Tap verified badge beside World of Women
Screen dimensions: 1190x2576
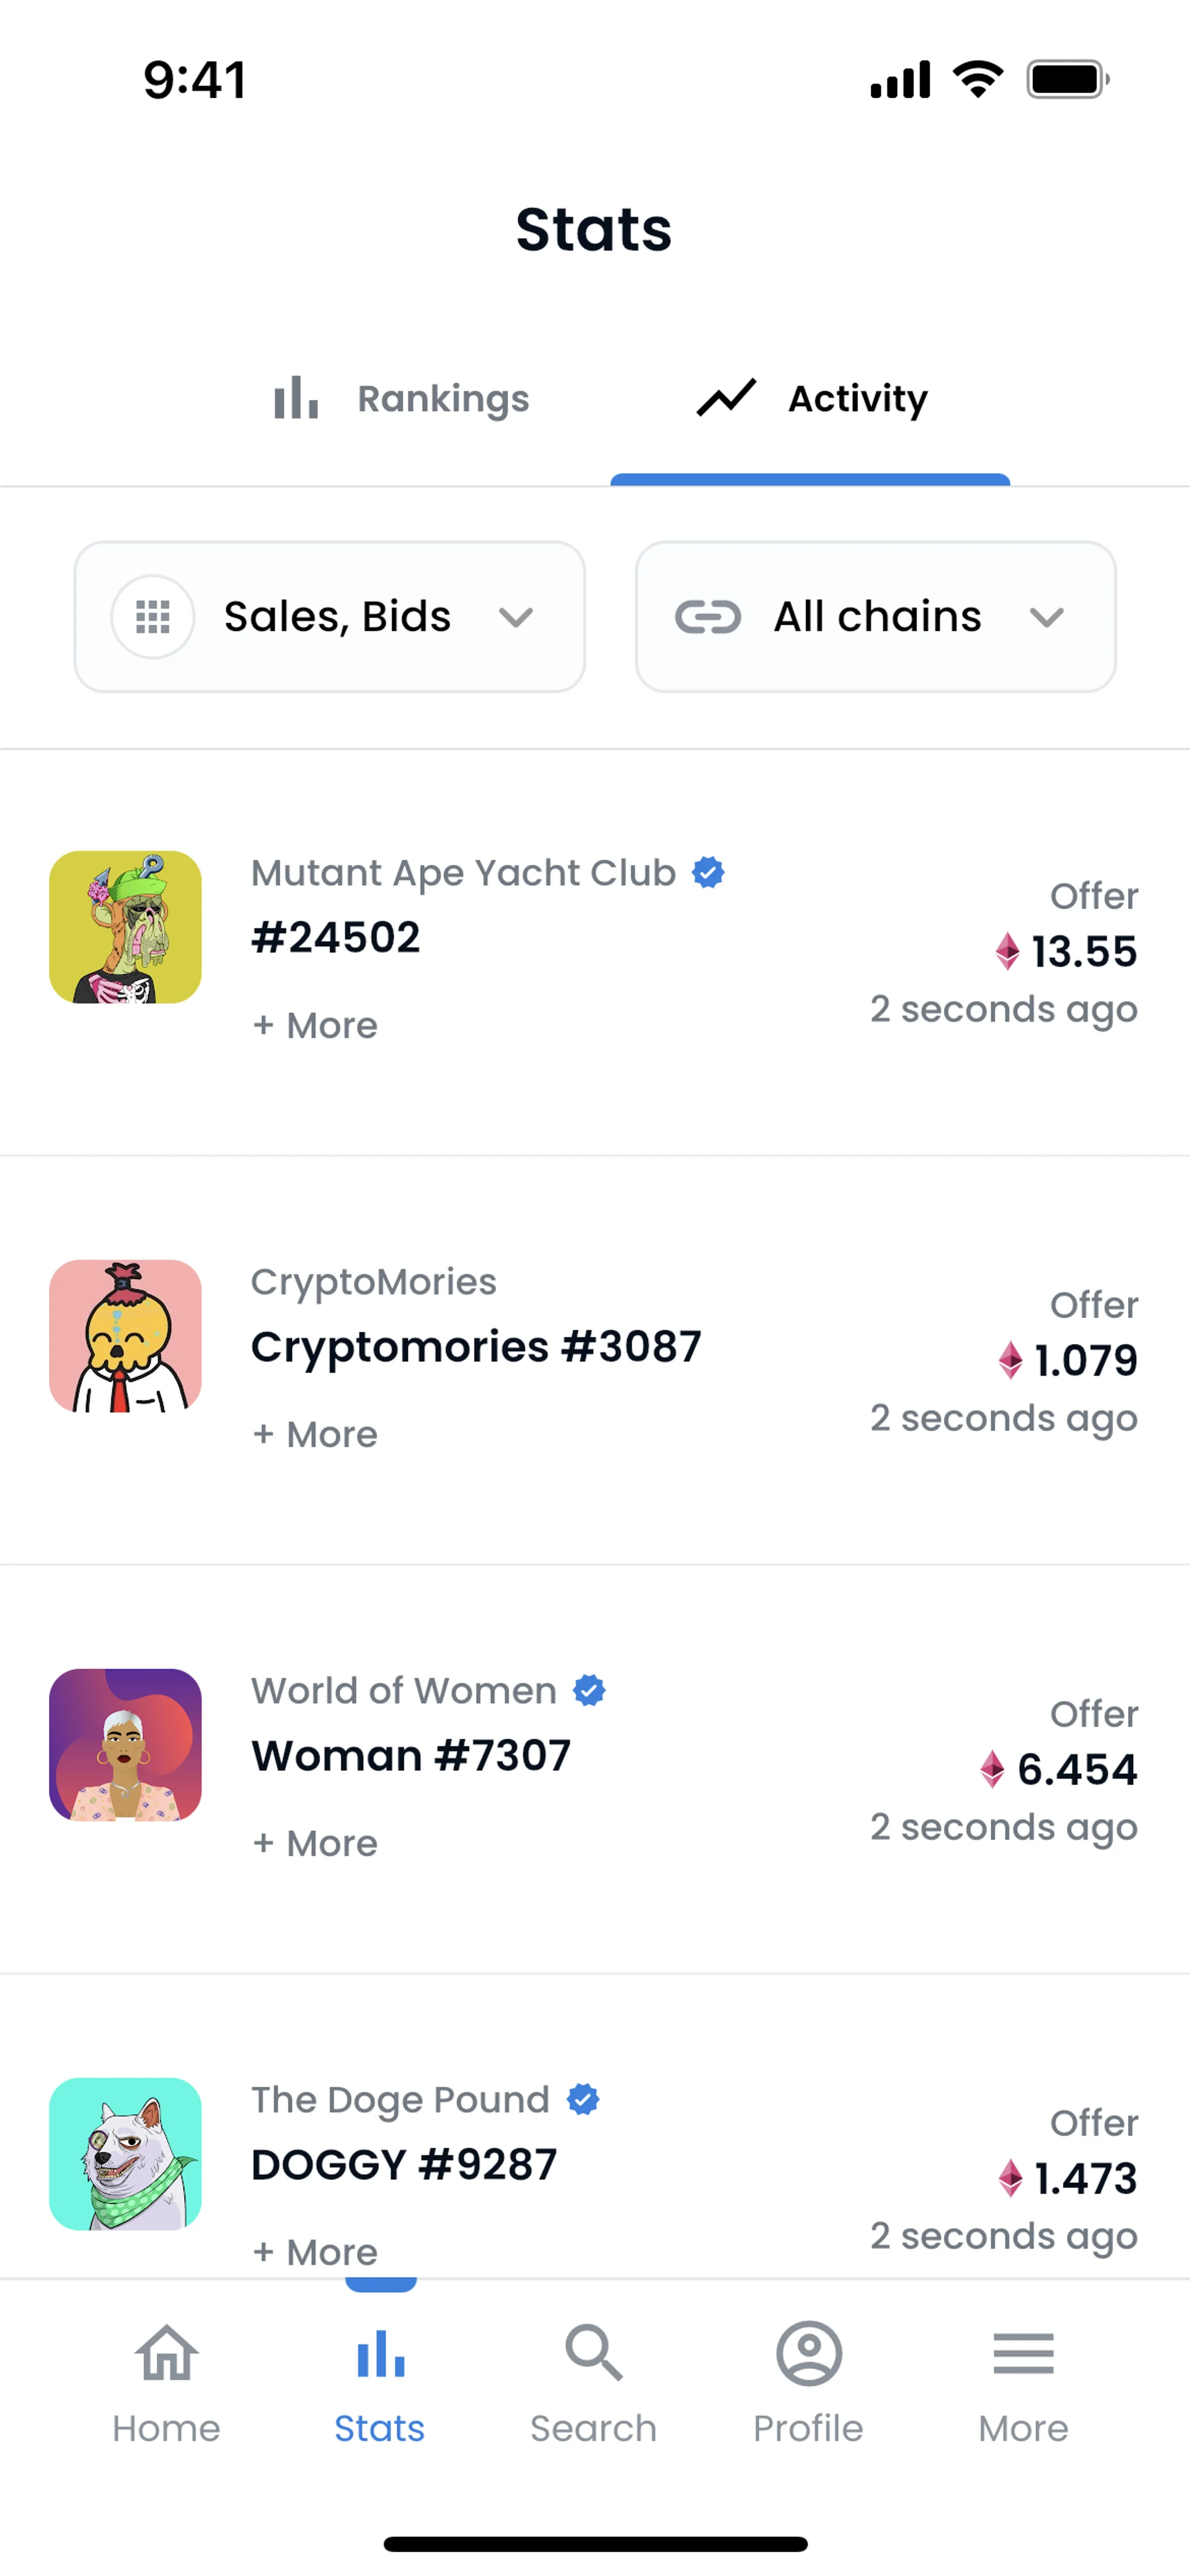[589, 1691]
